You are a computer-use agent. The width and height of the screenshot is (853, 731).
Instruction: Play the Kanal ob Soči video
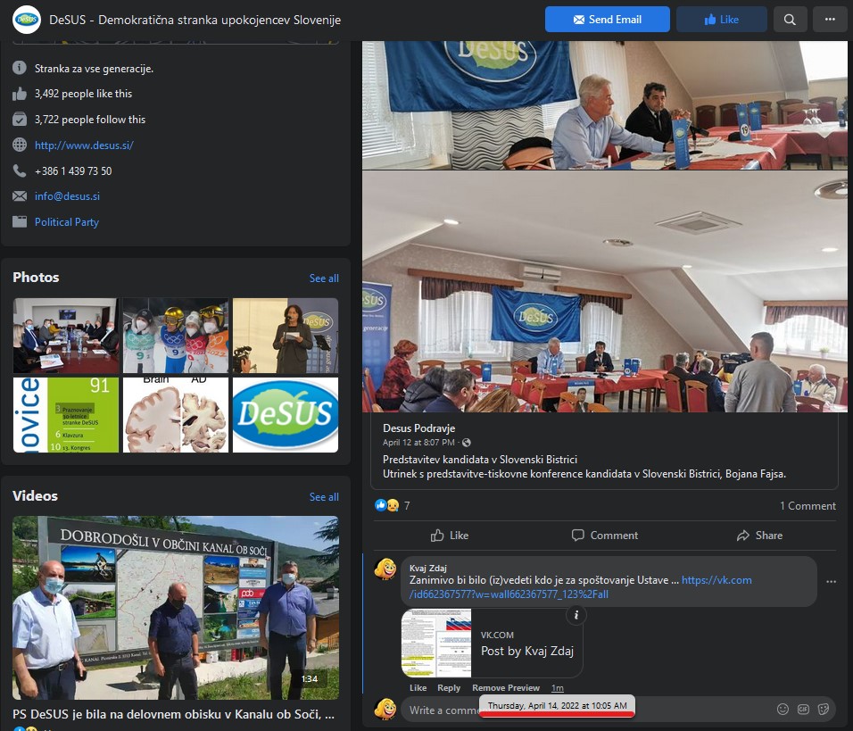point(176,608)
